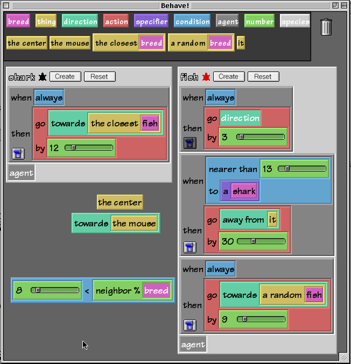Viewport: 351px width, 364px height.
Task: Click the 'agent' slot under shark rules
Action: point(22,173)
